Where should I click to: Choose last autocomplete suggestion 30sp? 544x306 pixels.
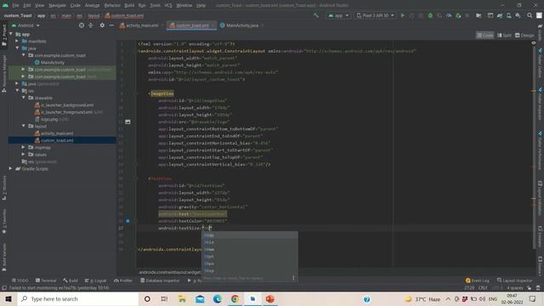click(x=249, y=270)
